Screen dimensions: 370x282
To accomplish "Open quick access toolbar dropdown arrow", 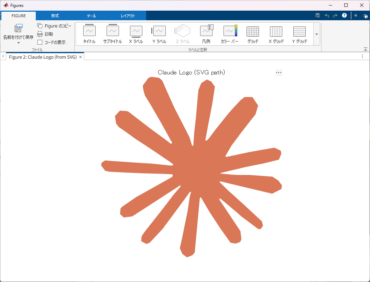I will [356, 15].
